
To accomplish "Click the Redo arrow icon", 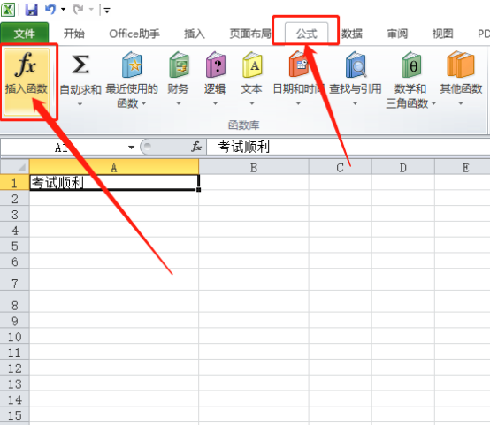I will click(78, 10).
